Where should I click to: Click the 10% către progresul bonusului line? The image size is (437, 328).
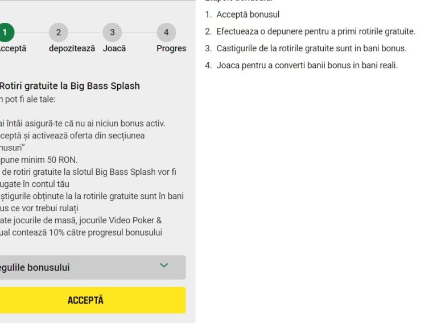coord(81,232)
